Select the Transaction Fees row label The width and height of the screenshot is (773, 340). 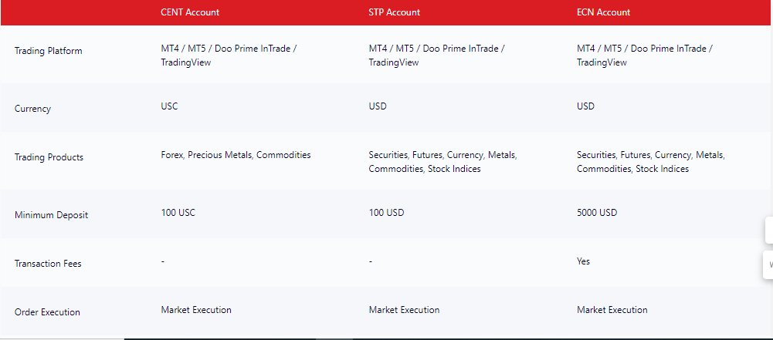point(48,264)
